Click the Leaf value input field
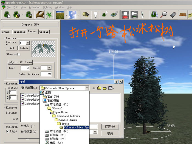Image resolution: width=192 pixels, height=144 pixels. tap(25, 68)
